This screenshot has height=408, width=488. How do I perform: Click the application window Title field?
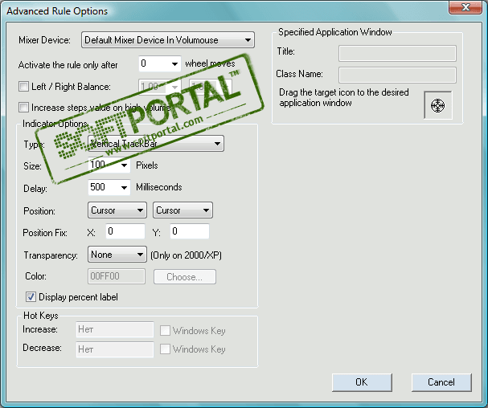point(397,53)
